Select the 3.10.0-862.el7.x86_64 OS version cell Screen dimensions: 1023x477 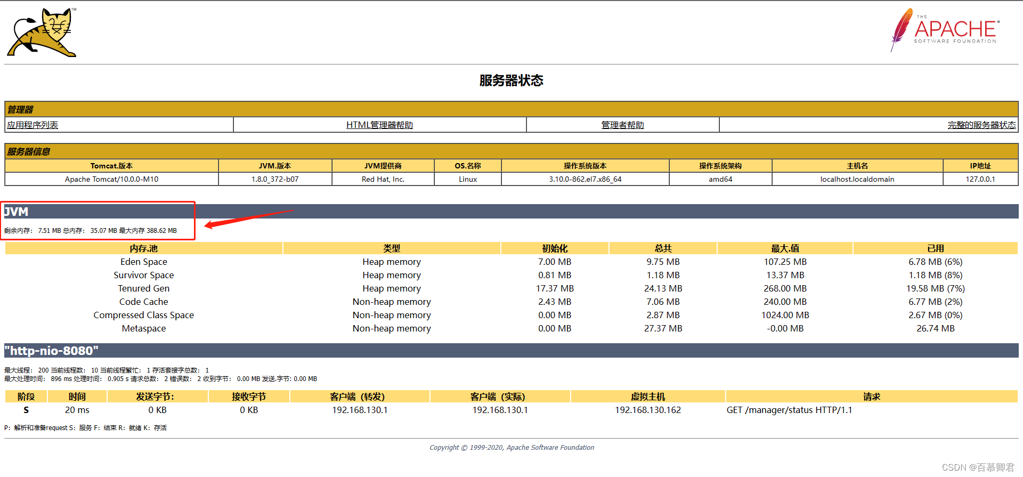(x=585, y=179)
